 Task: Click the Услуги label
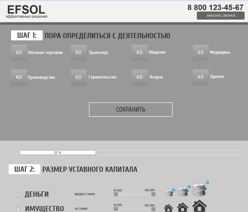coord(156,77)
